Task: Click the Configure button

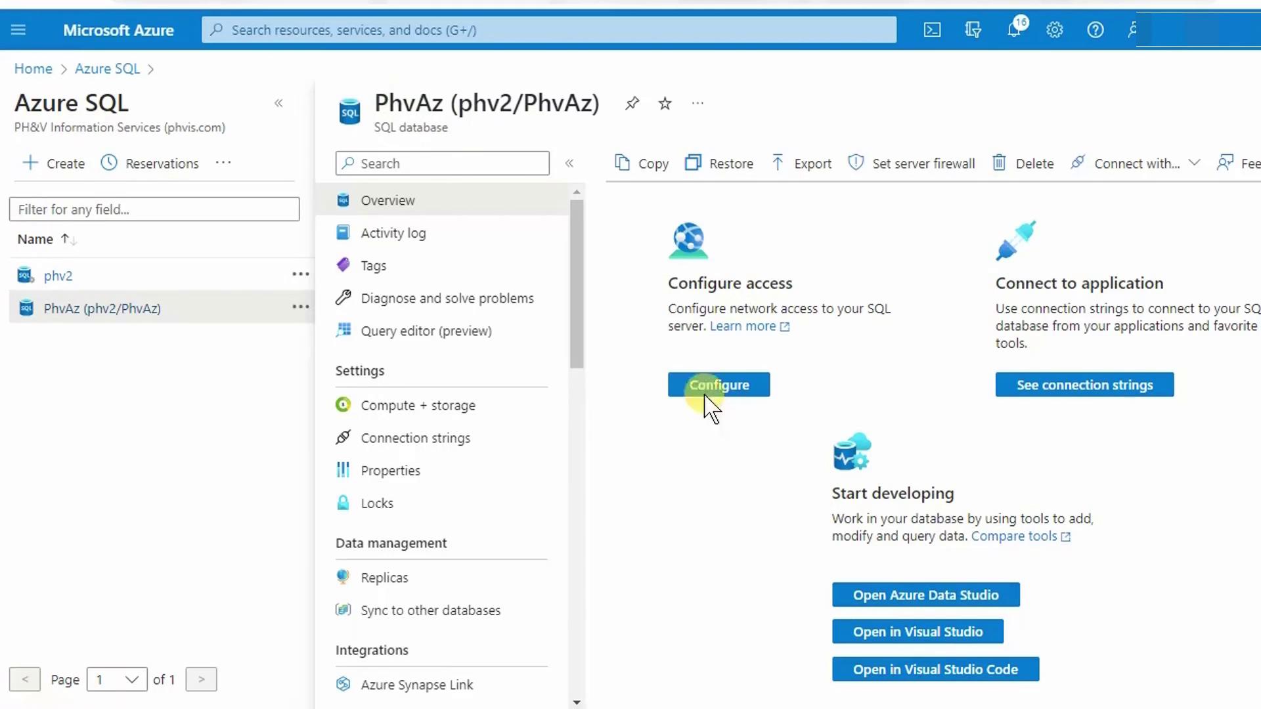Action: pyautogui.click(x=719, y=385)
